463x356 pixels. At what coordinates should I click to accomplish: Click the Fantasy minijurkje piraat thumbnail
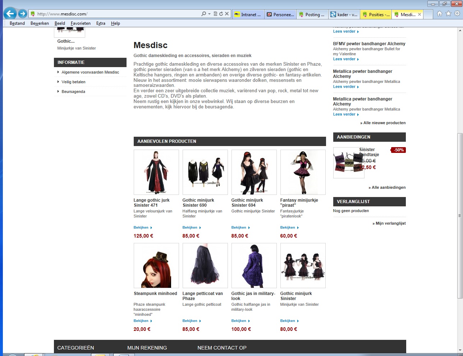303,172
